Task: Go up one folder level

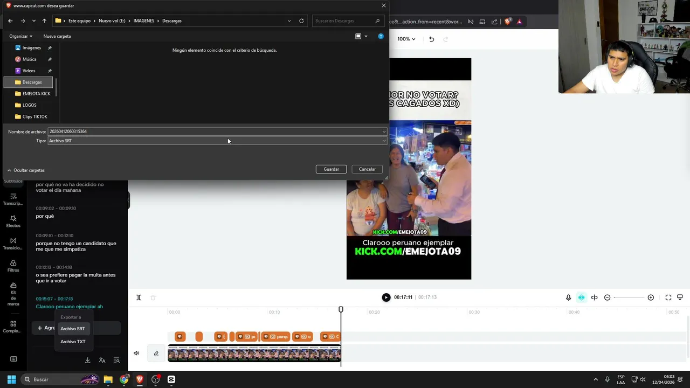Action: pyautogui.click(x=44, y=21)
